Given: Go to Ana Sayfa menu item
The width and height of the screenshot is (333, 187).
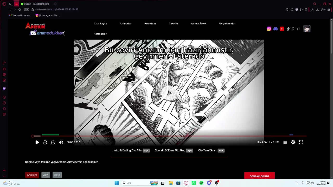Looking at the screenshot, I should pyautogui.click(x=100, y=24).
